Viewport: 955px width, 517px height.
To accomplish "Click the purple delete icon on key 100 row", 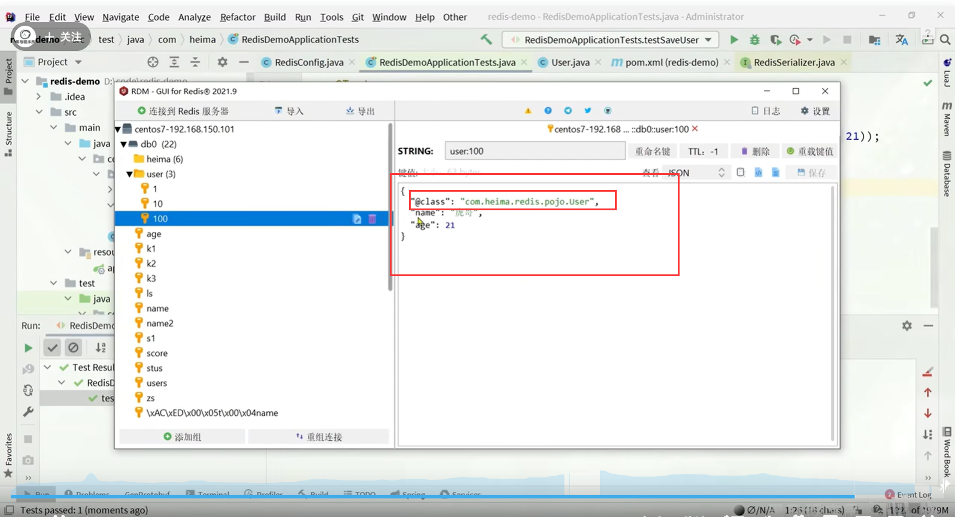I will point(372,219).
